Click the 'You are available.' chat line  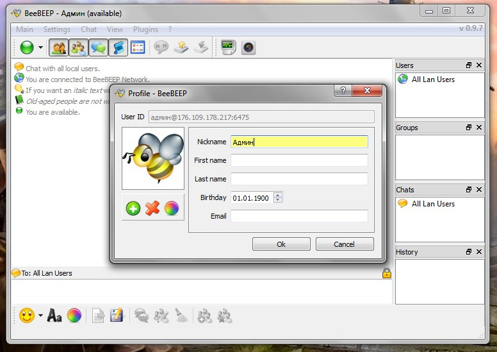pos(53,112)
